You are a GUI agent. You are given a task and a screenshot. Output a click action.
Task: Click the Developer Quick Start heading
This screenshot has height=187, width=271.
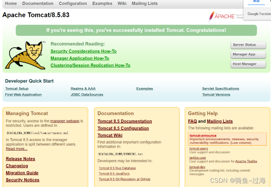point(29,81)
